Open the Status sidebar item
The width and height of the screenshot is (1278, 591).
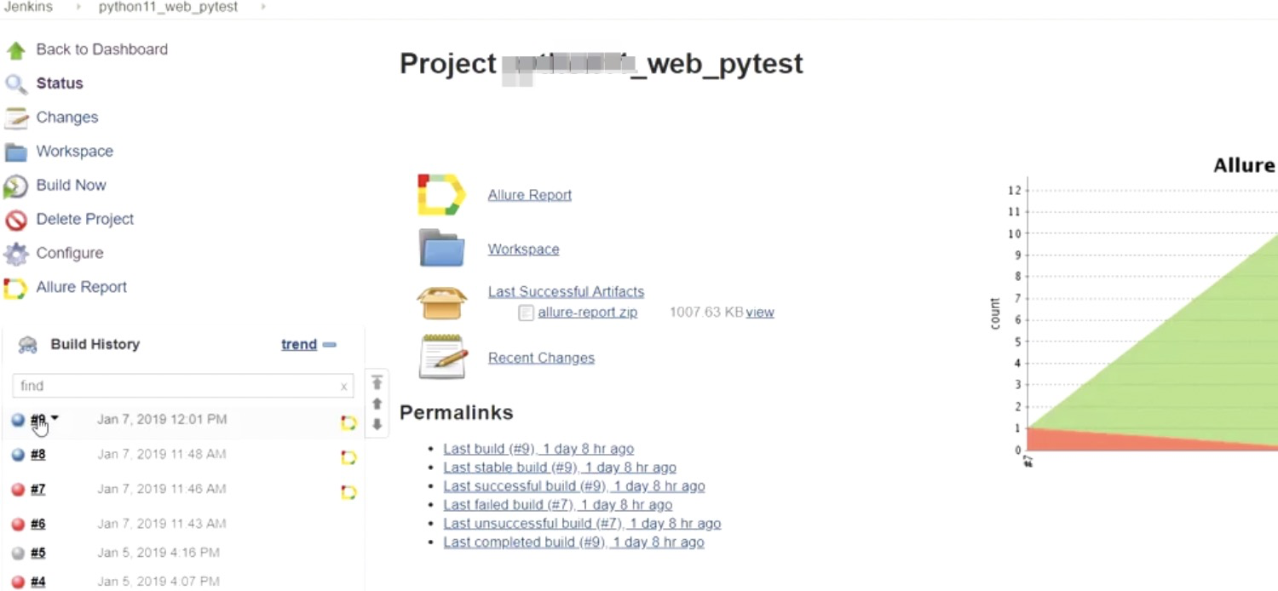[59, 83]
